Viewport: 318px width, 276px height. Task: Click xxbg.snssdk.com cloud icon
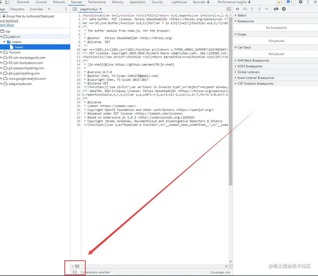tap(5, 84)
